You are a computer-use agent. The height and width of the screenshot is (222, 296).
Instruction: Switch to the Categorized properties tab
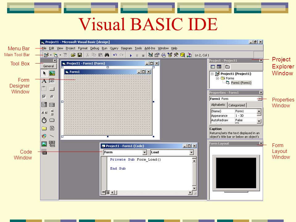[x=236, y=105]
